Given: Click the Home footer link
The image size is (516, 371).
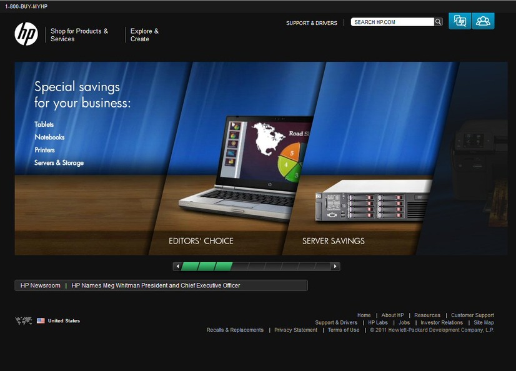Looking at the screenshot, I should 364,315.
